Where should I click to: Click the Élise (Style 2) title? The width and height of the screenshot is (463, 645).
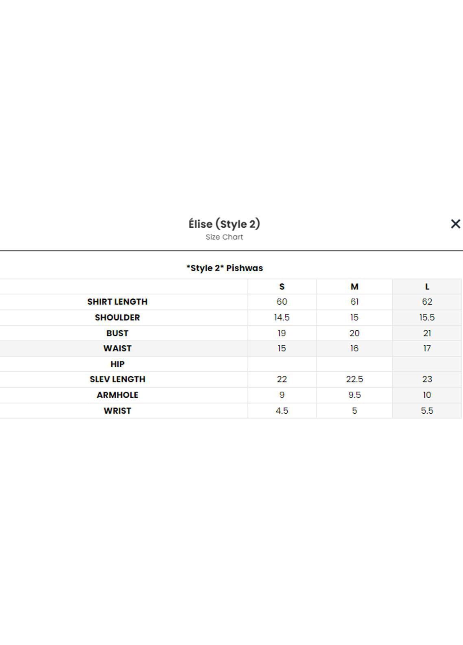pos(224,224)
